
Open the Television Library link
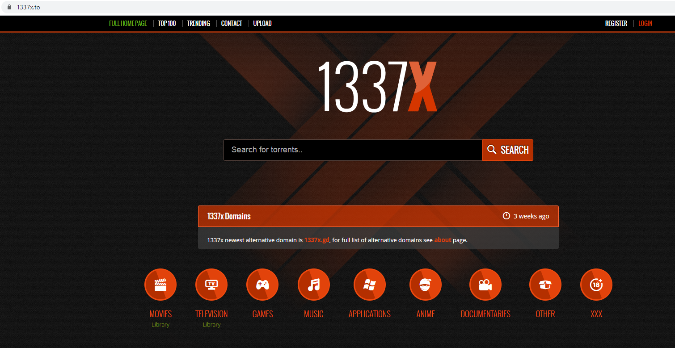click(x=211, y=325)
